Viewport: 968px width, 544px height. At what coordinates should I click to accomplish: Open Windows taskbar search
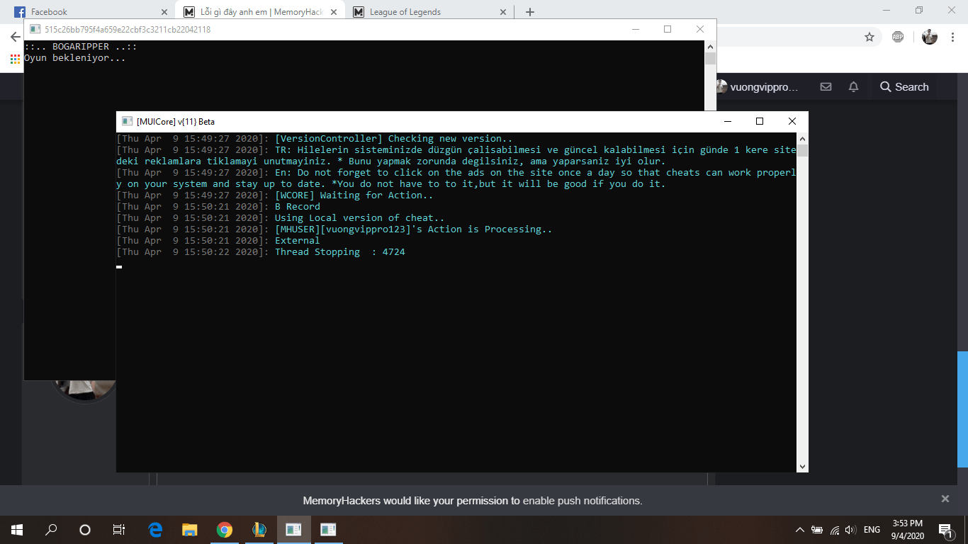[51, 529]
